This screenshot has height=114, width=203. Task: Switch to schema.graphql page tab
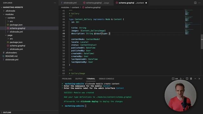[x=98, y=3]
